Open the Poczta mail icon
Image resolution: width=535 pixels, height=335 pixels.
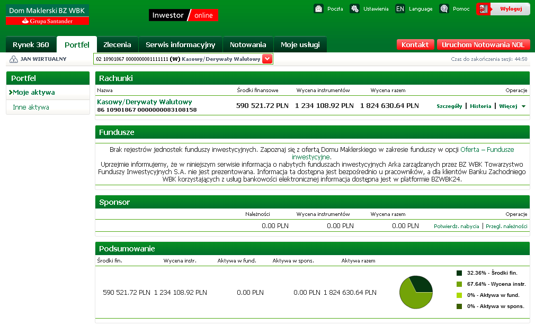(x=318, y=9)
